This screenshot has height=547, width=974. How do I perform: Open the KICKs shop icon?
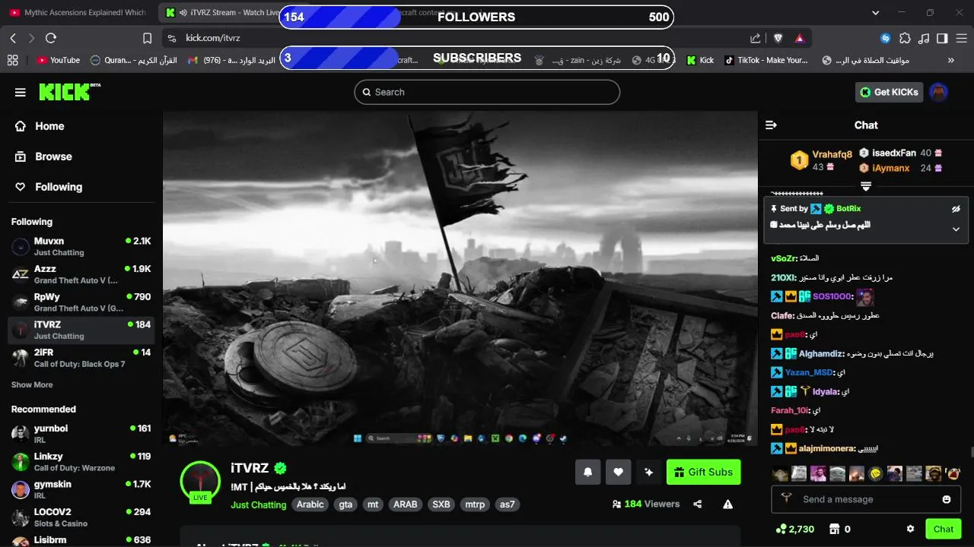834,529
